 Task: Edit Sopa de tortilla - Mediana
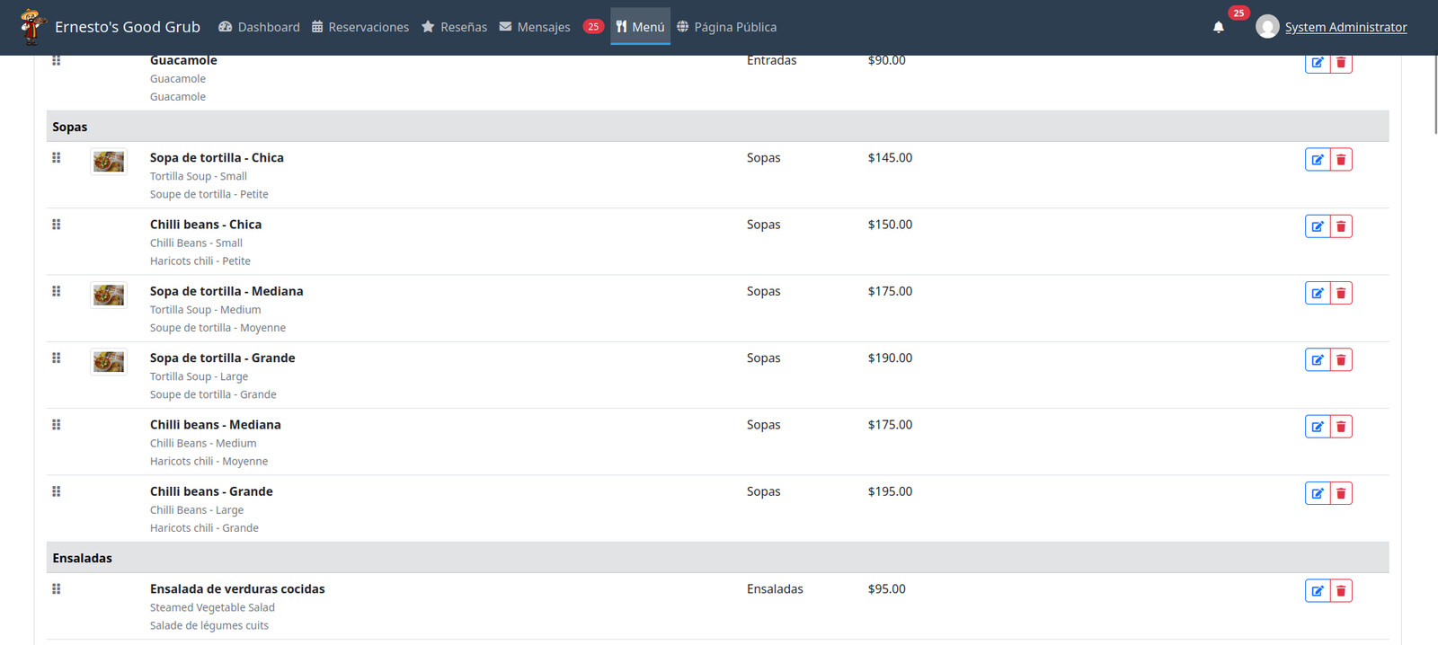[1317, 293]
